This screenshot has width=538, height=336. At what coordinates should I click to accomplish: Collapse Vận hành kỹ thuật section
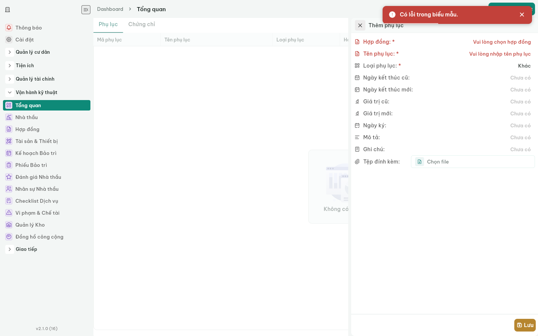(10, 93)
